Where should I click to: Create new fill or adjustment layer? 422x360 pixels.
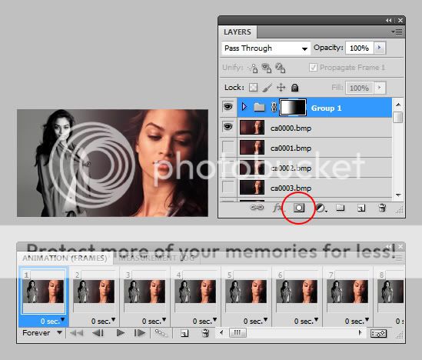click(x=321, y=208)
